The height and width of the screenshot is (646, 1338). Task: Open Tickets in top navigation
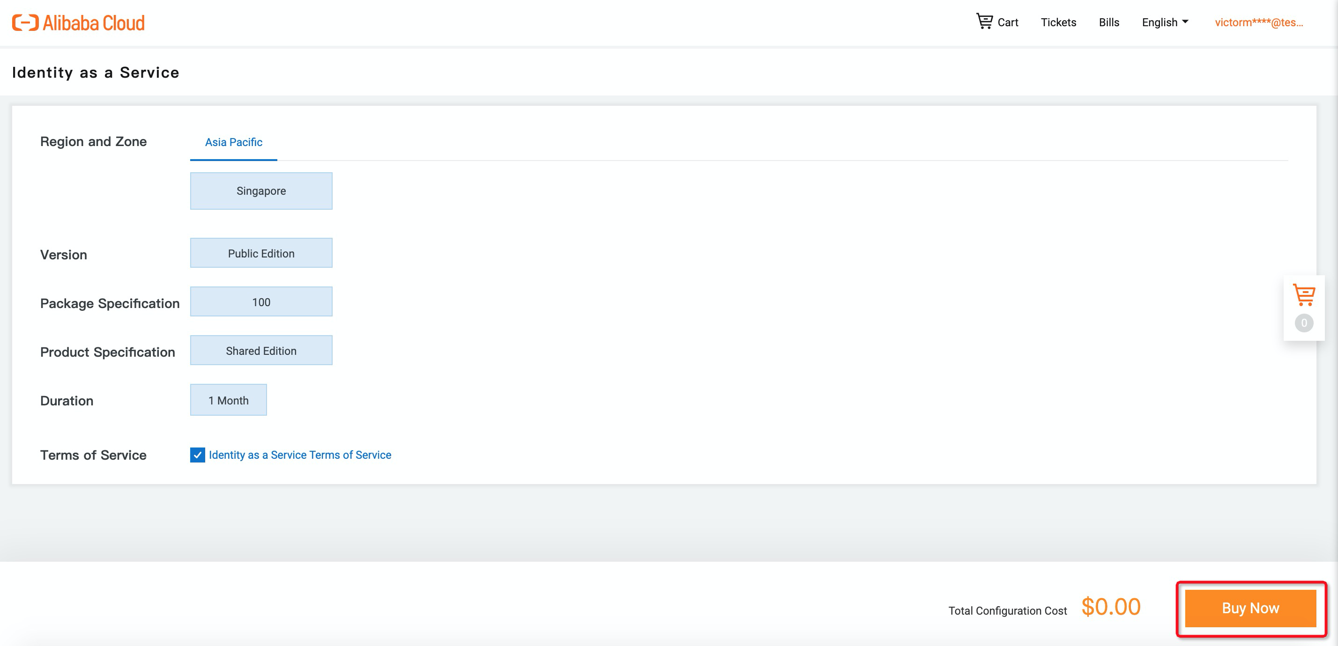(x=1058, y=22)
